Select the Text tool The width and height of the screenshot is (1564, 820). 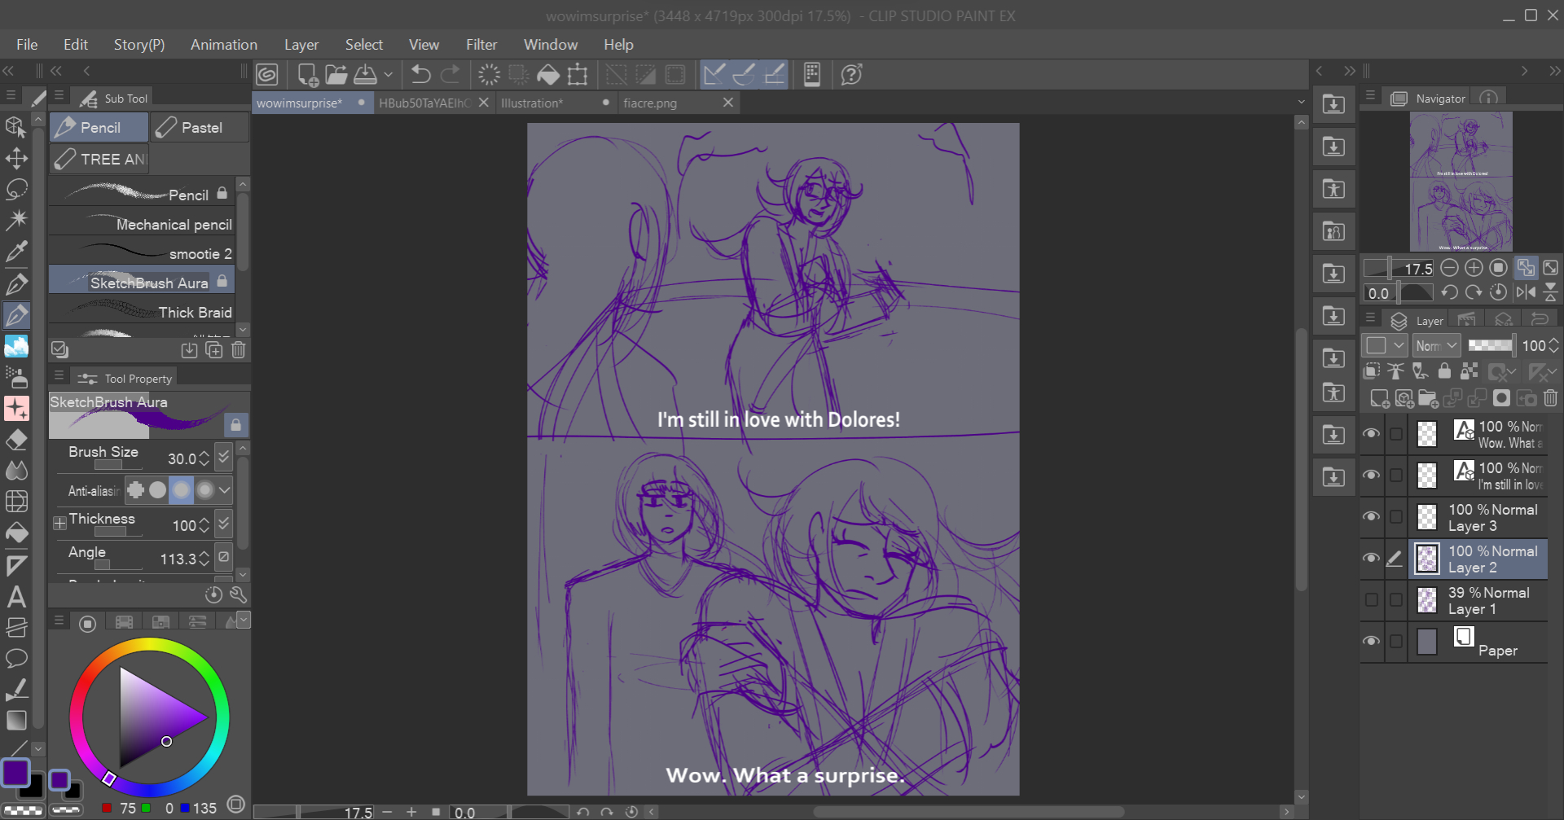(16, 597)
